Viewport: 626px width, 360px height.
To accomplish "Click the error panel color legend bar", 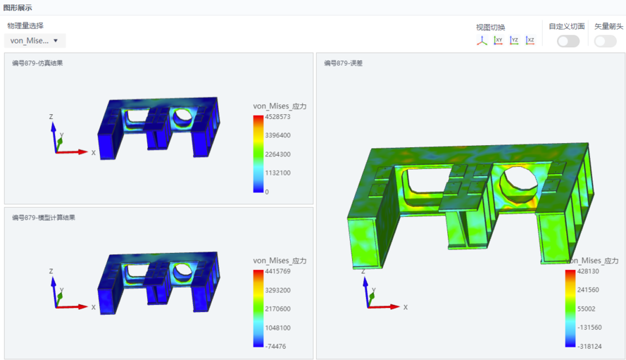I will tap(570, 309).
